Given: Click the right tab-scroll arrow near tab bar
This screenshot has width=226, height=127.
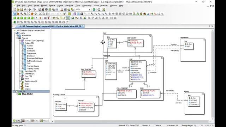Looking at the screenshot, I should 209,26.
